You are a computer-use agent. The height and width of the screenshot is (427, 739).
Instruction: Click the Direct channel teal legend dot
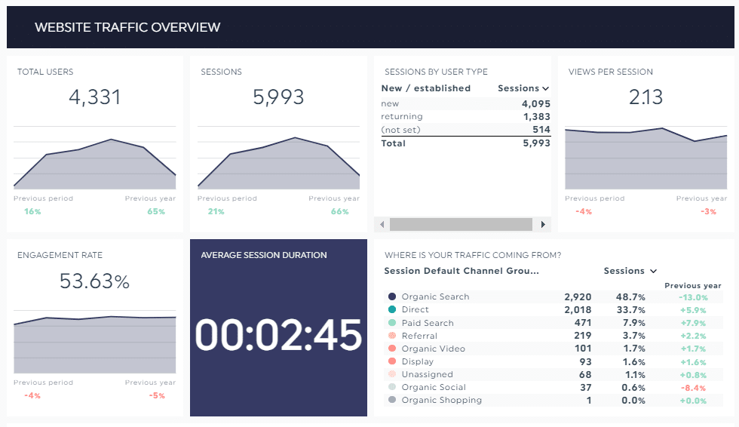pos(391,310)
